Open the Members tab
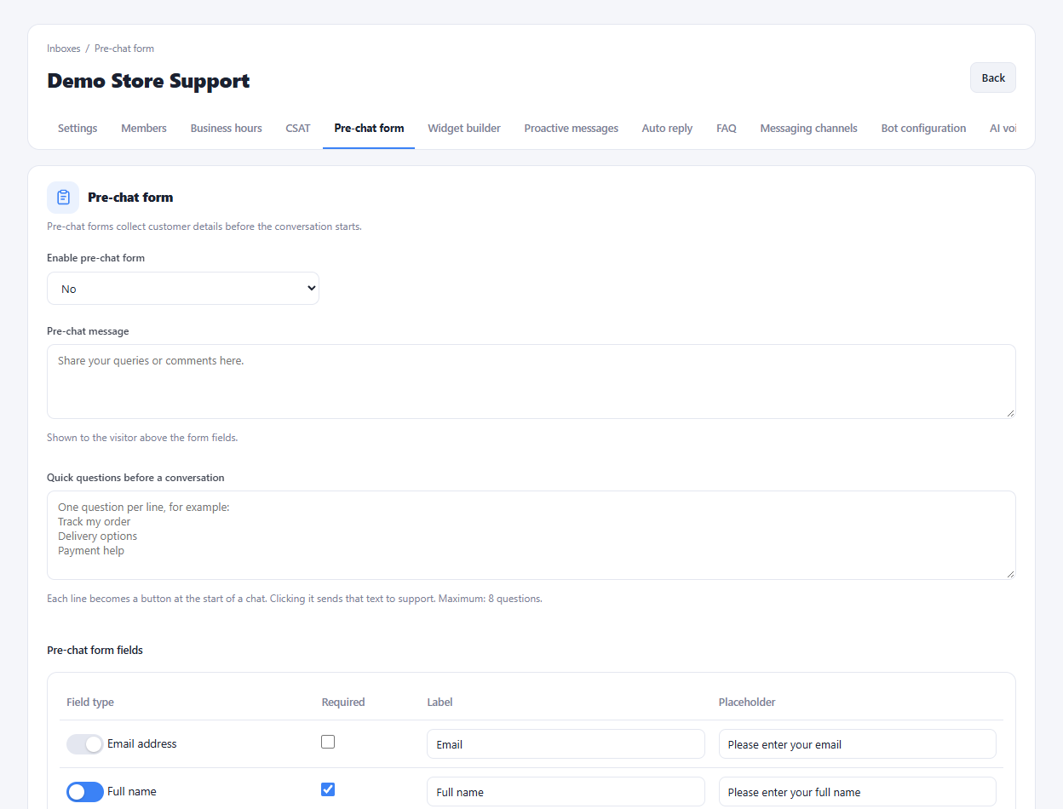 pos(144,129)
